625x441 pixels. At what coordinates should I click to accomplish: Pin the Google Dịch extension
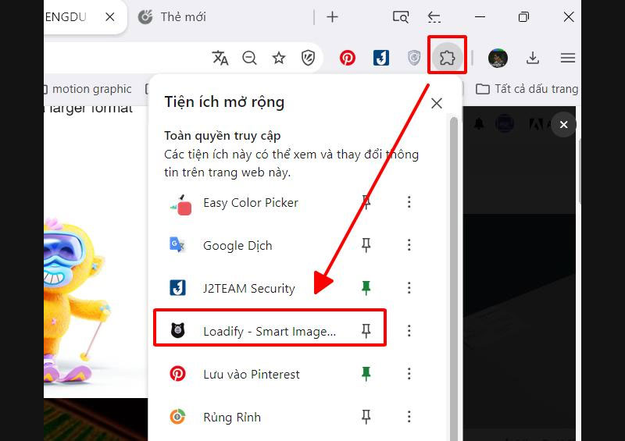click(x=366, y=245)
